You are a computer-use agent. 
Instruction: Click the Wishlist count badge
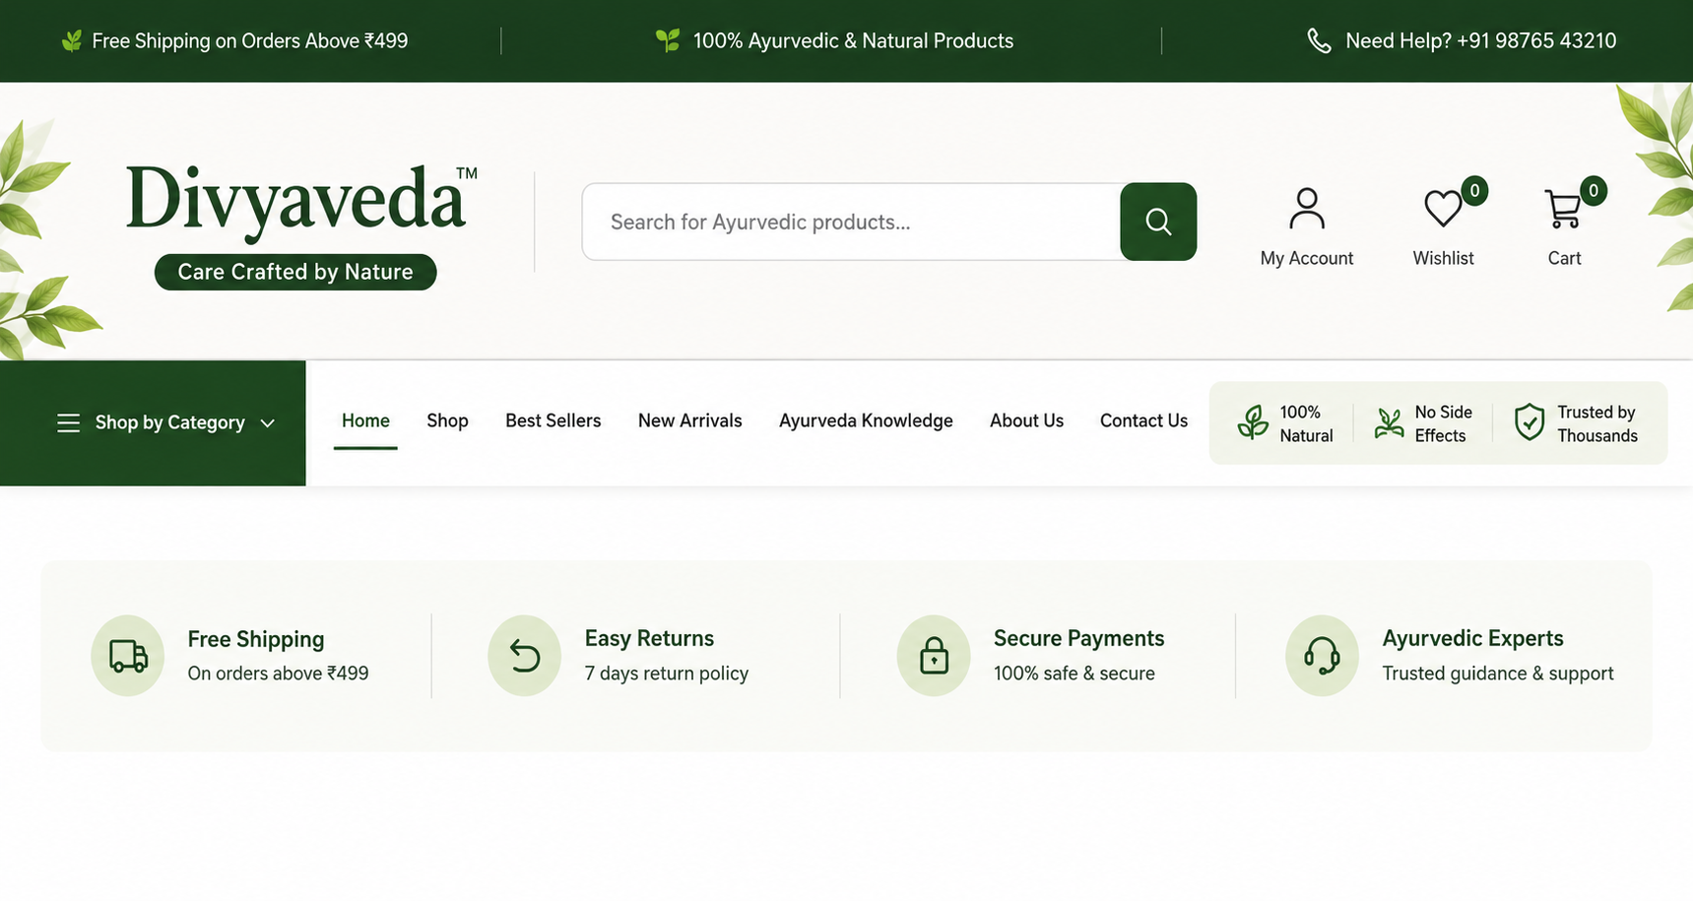(1474, 190)
